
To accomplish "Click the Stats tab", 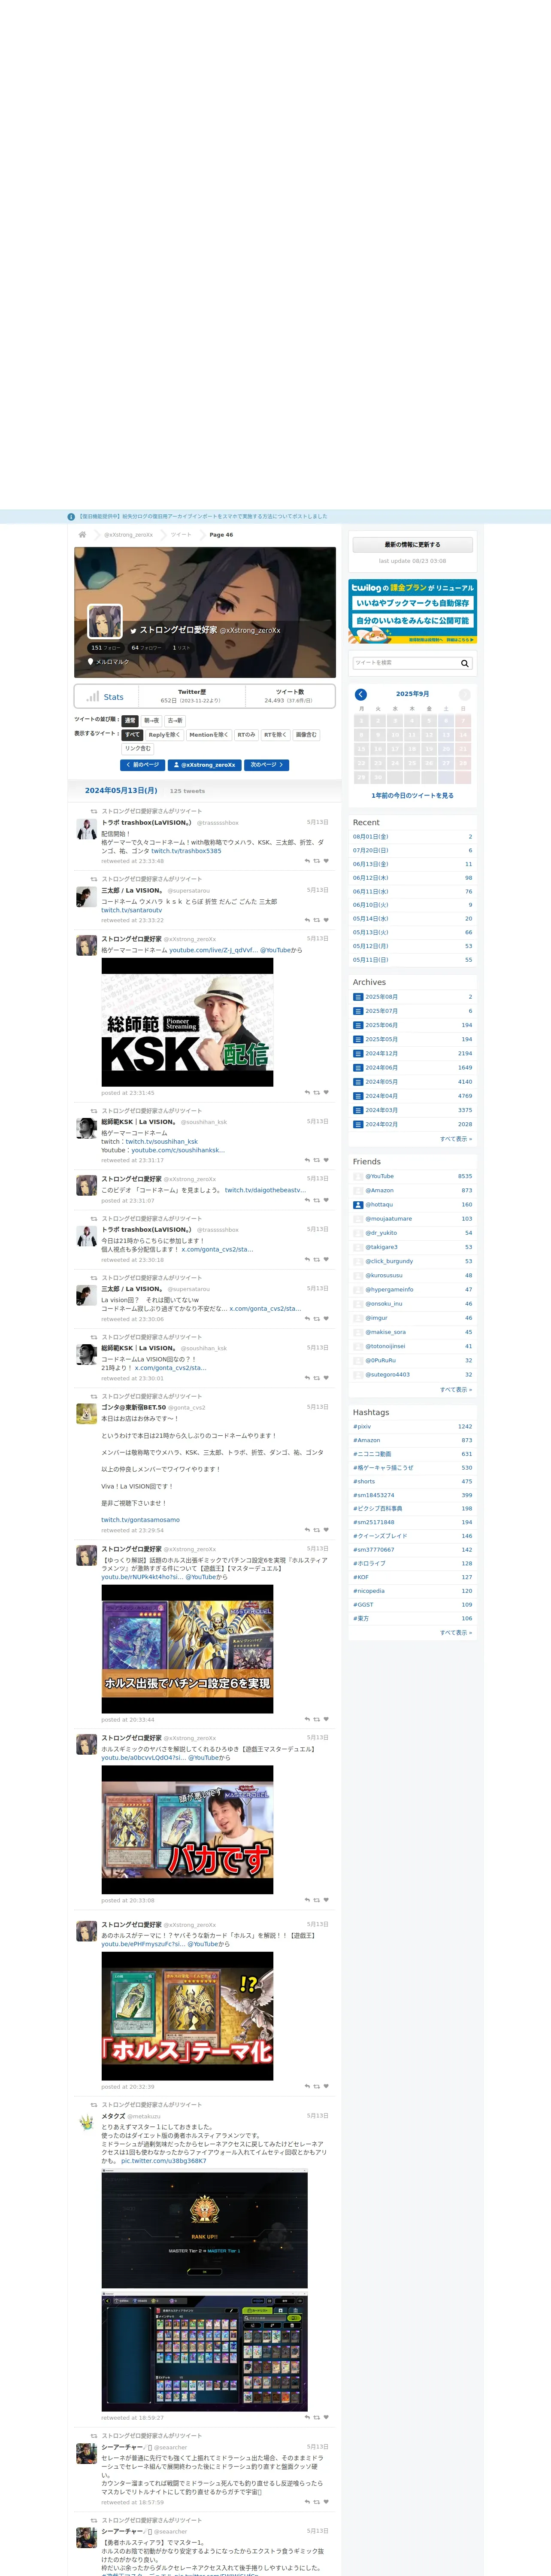I will click(x=105, y=697).
